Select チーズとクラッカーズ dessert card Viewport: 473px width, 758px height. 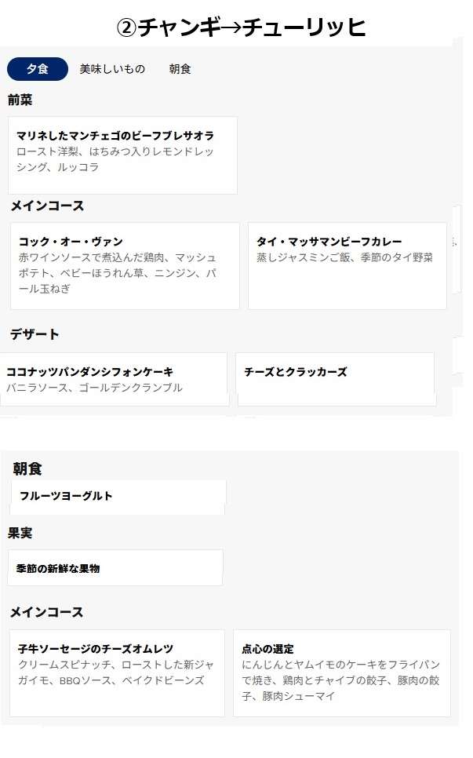[336, 380]
